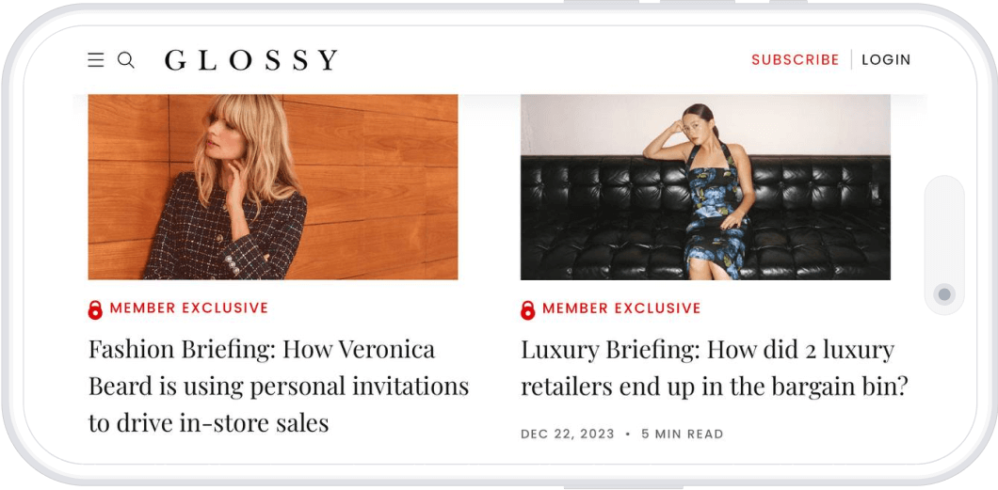Click the lock icon above Fashion Briefing
998x490 pixels.
[x=95, y=309]
